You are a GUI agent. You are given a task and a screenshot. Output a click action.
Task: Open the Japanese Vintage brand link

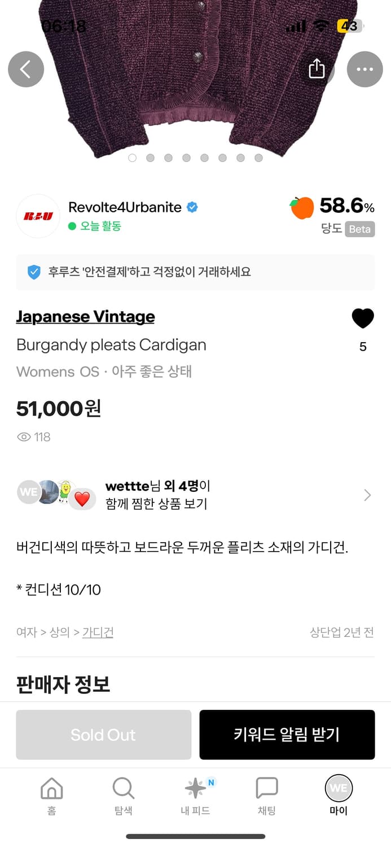(85, 317)
